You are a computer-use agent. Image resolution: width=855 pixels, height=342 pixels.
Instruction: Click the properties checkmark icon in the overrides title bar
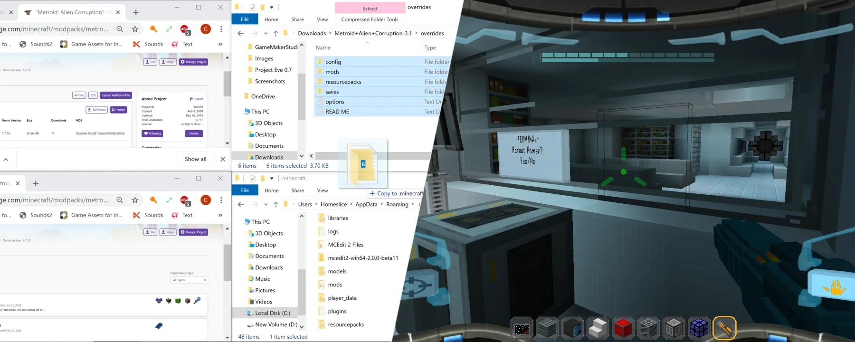click(x=252, y=7)
